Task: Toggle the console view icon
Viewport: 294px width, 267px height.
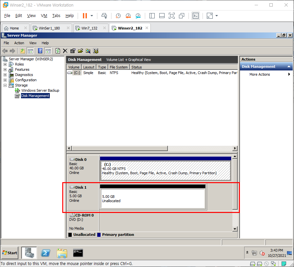Action: [196, 16]
